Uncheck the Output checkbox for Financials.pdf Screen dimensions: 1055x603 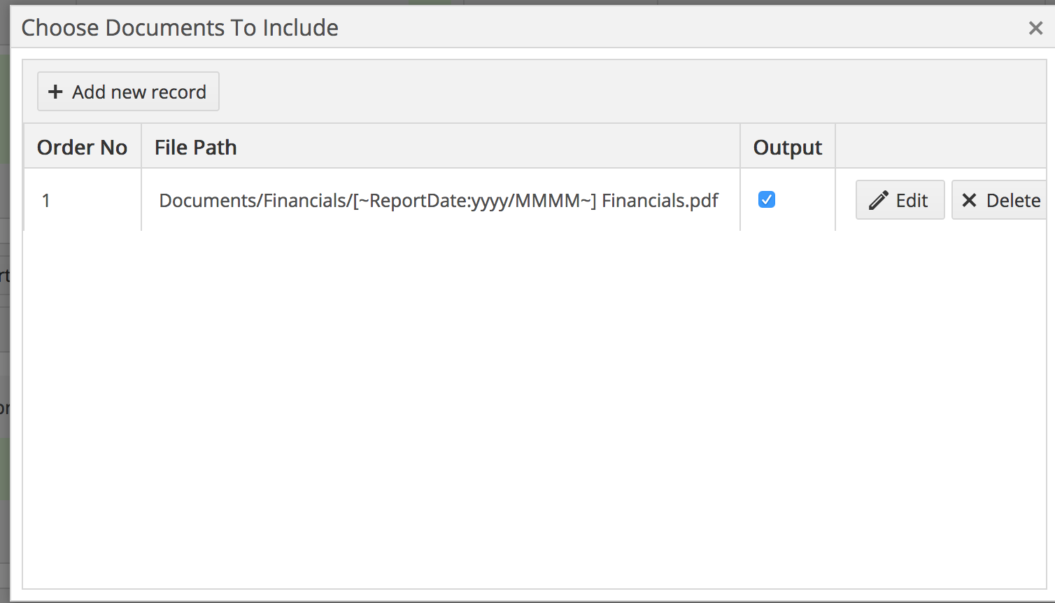coord(767,199)
